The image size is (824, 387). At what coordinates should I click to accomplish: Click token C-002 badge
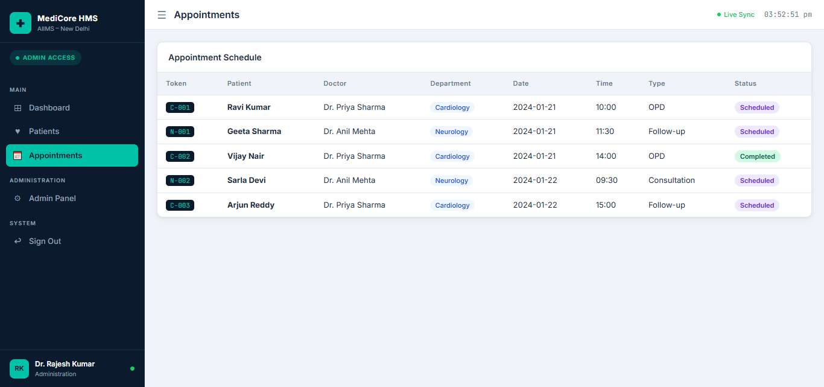click(x=180, y=156)
